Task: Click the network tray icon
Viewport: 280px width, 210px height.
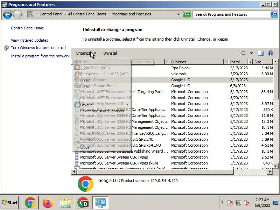Action: 238,203
